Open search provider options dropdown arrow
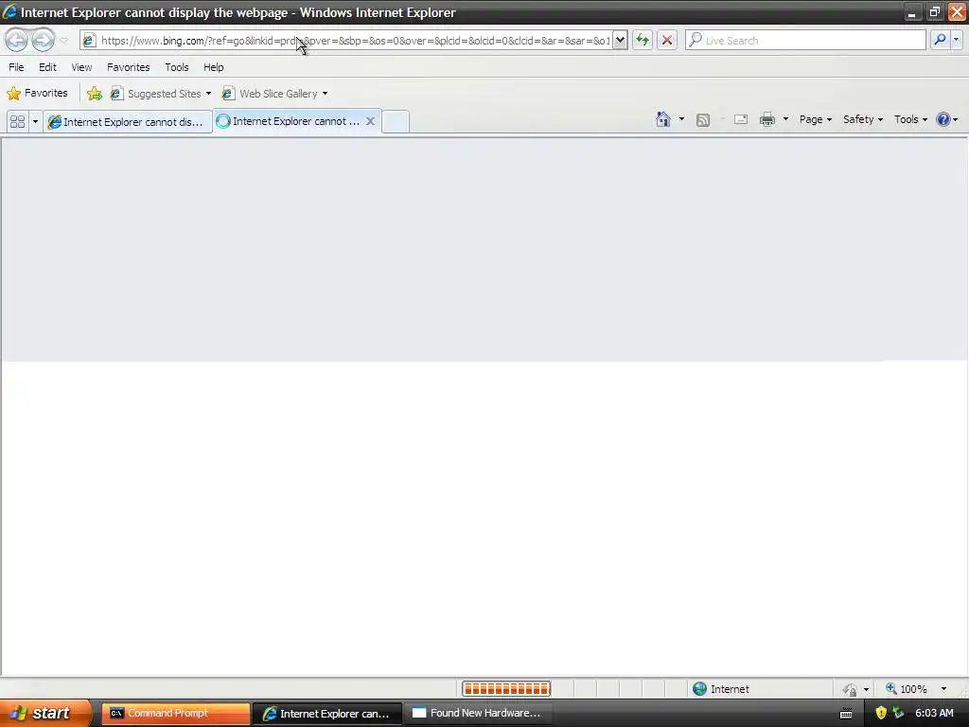Image resolution: width=969 pixels, height=727 pixels. 956,40
